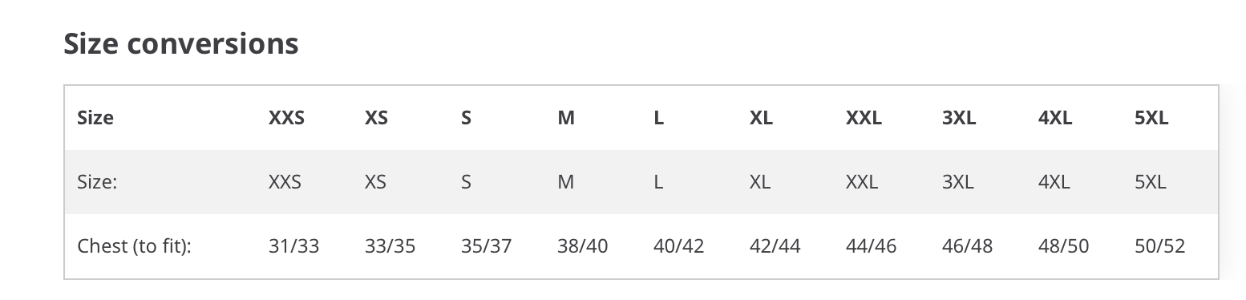Select the 50/52 chest value
Screen dimensions: 1246x300
click(x=1159, y=246)
